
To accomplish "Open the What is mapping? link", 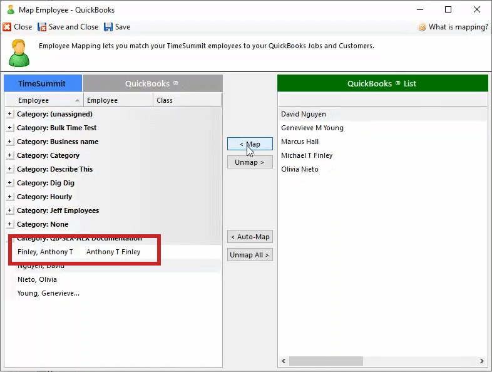I will click(458, 27).
